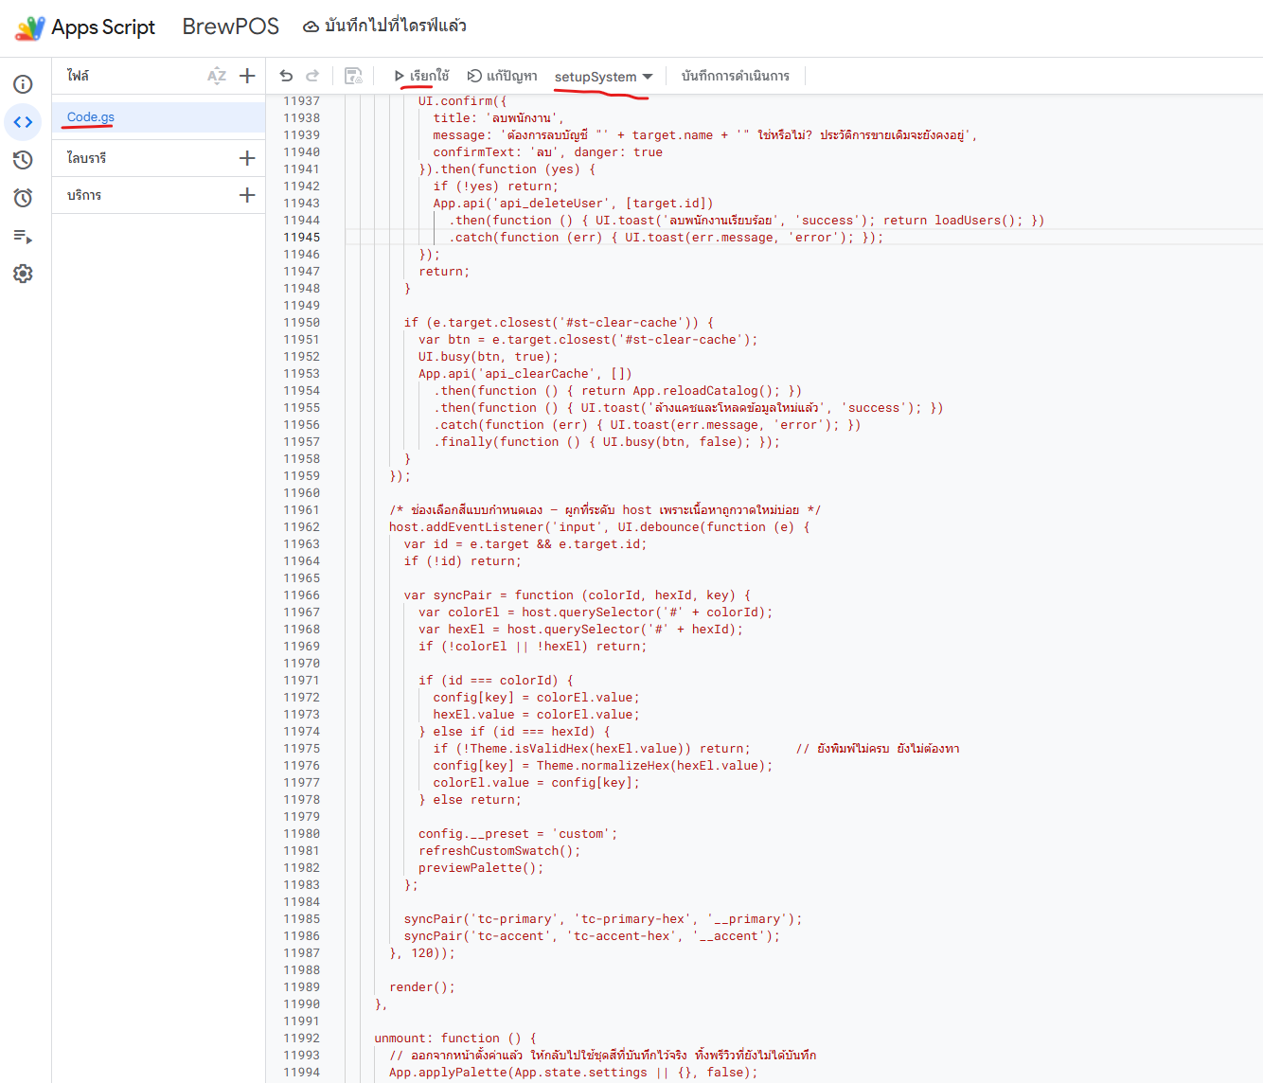Open Project Settings gear icon
This screenshot has height=1083, width=1263.
click(x=23, y=274)
